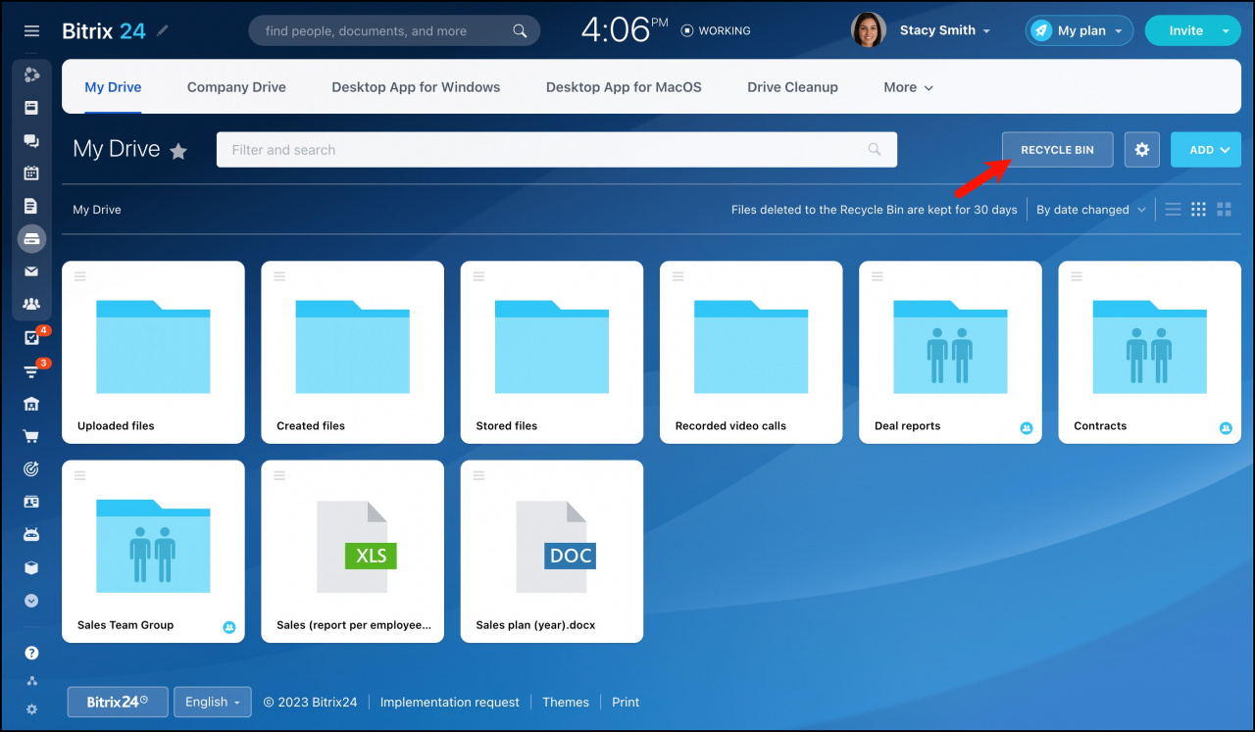
Task: Open the shopping cart sidebar icon
Action: 31,436
